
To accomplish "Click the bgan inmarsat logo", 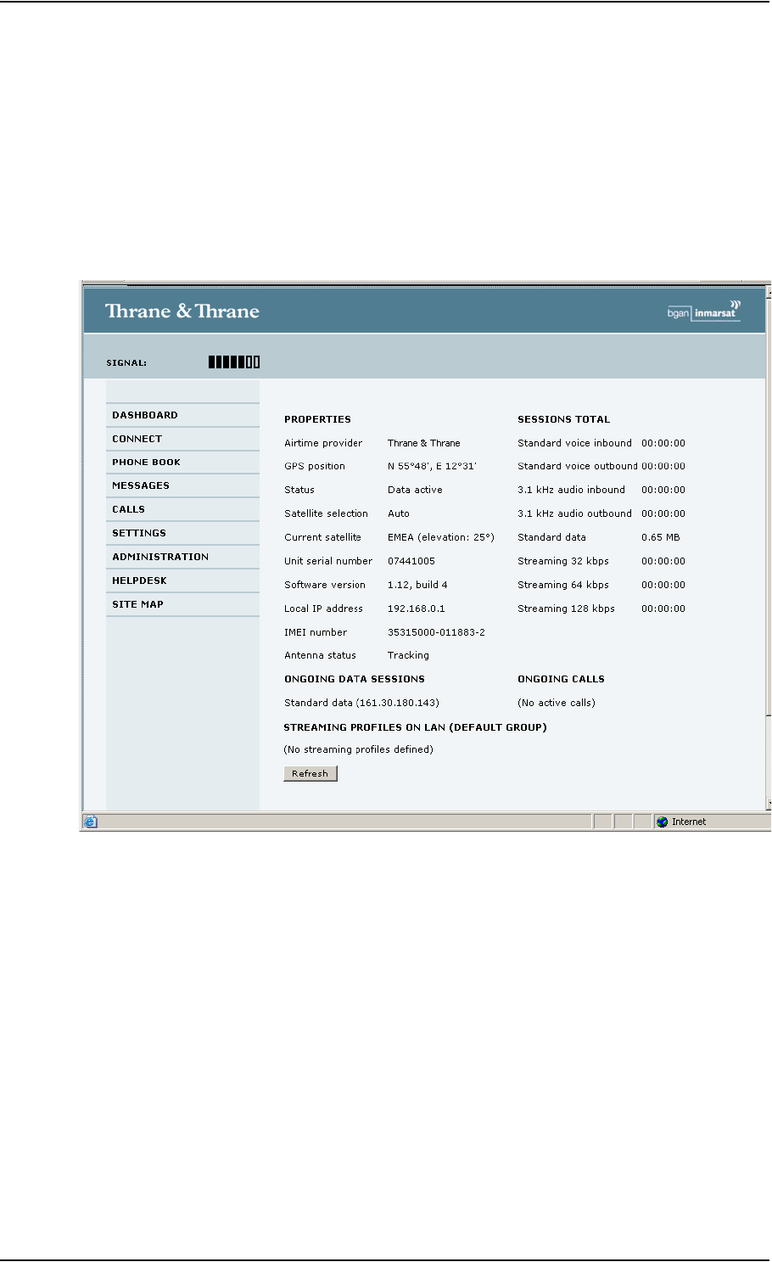I will pos(703,311).
